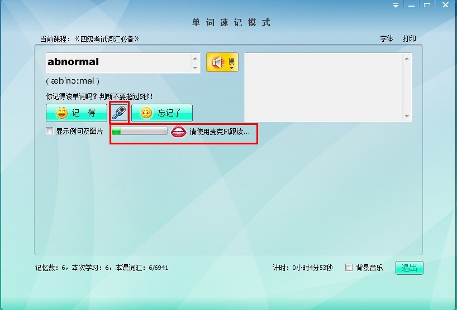Click inside the empty definition text area
The width and height of the screenshot is (457, 310).
coord(324,86)
